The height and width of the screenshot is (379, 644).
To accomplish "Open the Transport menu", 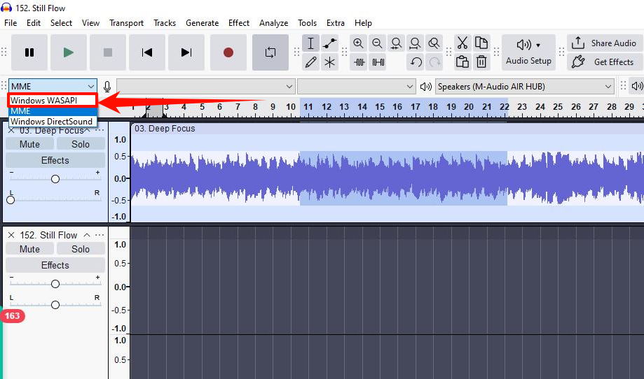I will point(127,23).
